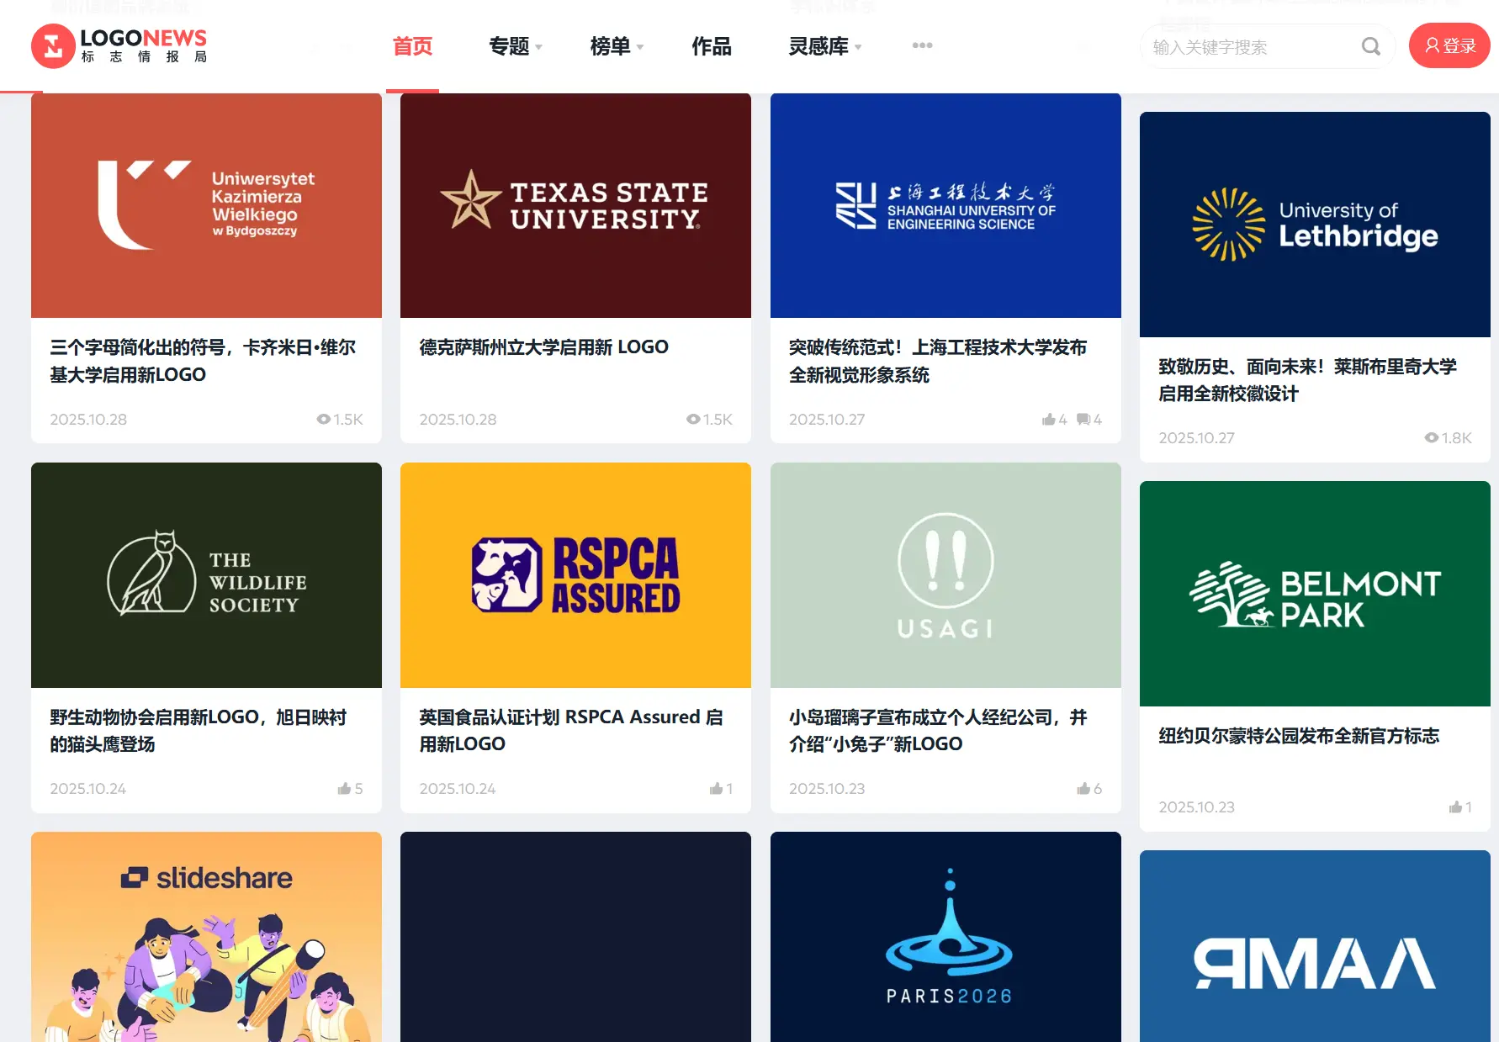This screenshot has width=1499, height=1042.
Task: Focus the keyword search input field
Action: point(1253,47)
